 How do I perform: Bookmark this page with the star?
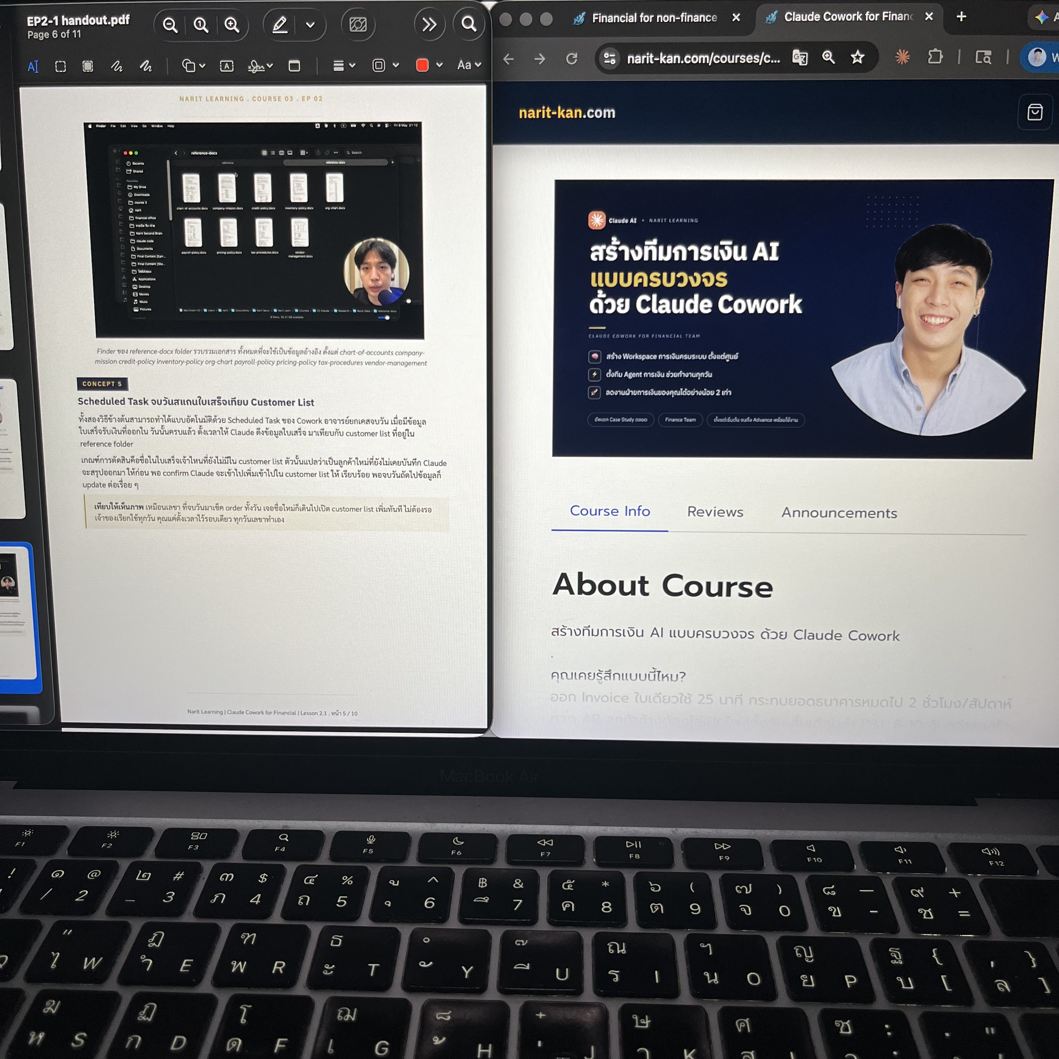[x=857, y=57]
